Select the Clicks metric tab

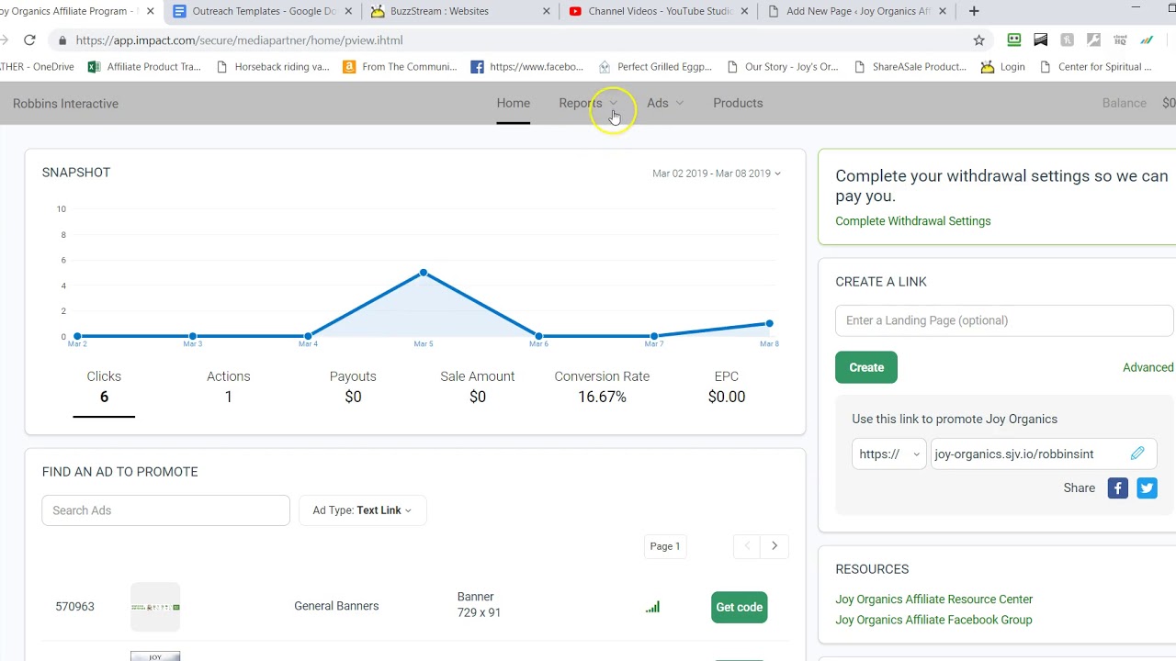pyautogui.click(x=104, y=387)
